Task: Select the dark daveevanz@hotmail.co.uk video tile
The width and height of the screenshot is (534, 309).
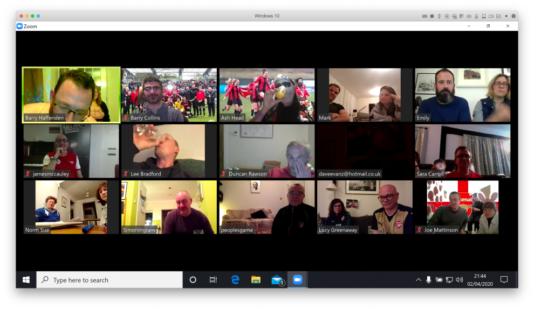Action: (x=365, y=151)
